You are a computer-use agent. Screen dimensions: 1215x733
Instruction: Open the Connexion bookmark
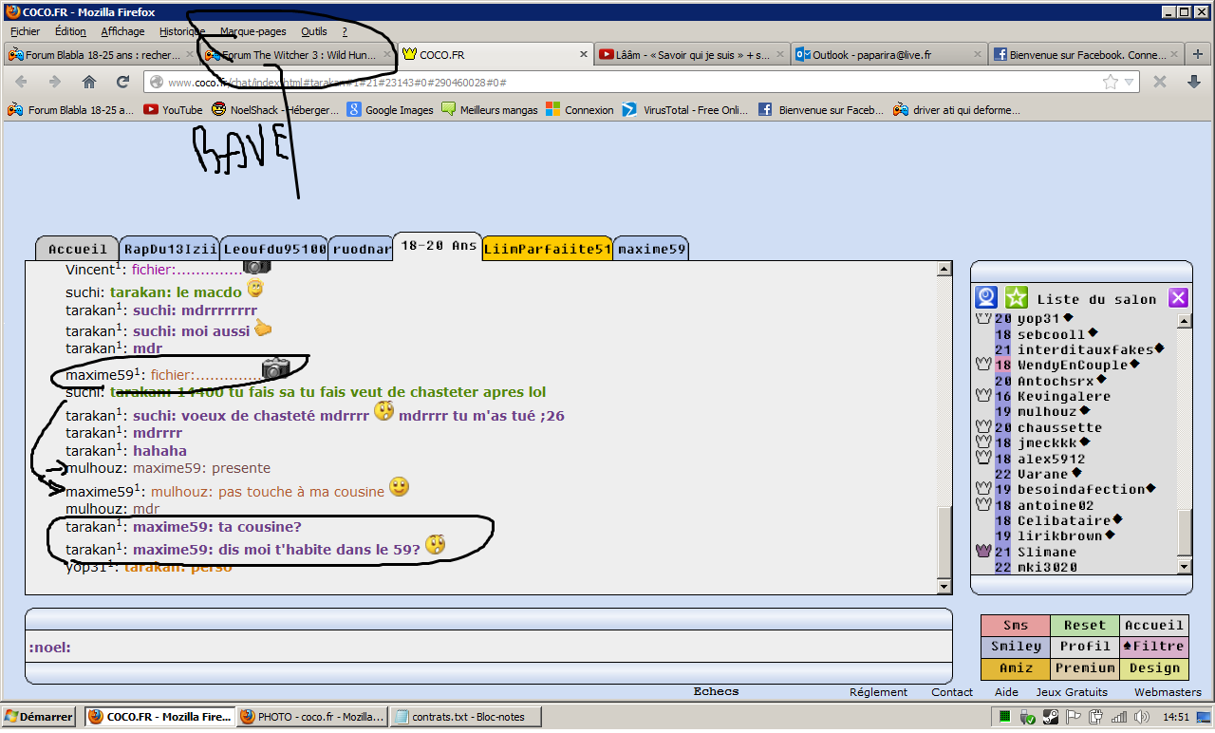tap(580, 110)
